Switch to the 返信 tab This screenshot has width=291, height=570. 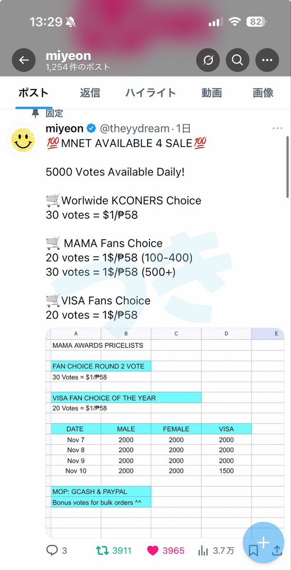90,93
